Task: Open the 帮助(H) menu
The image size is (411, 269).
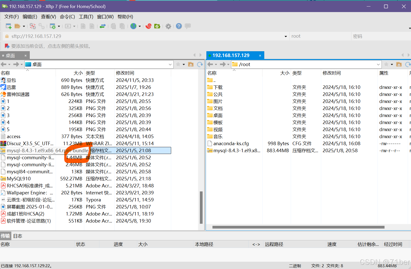Action: tap(125, 17)
